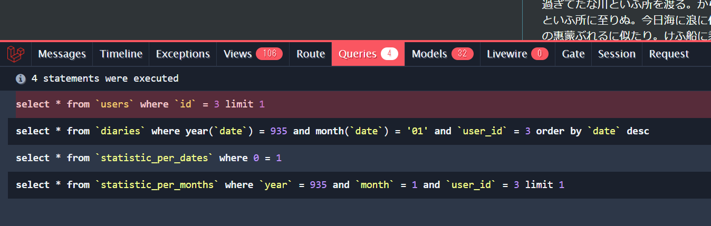Click the '4 statements were executed' text
Viewport: 711px width, 226px height.
click(x=105, y=78)
